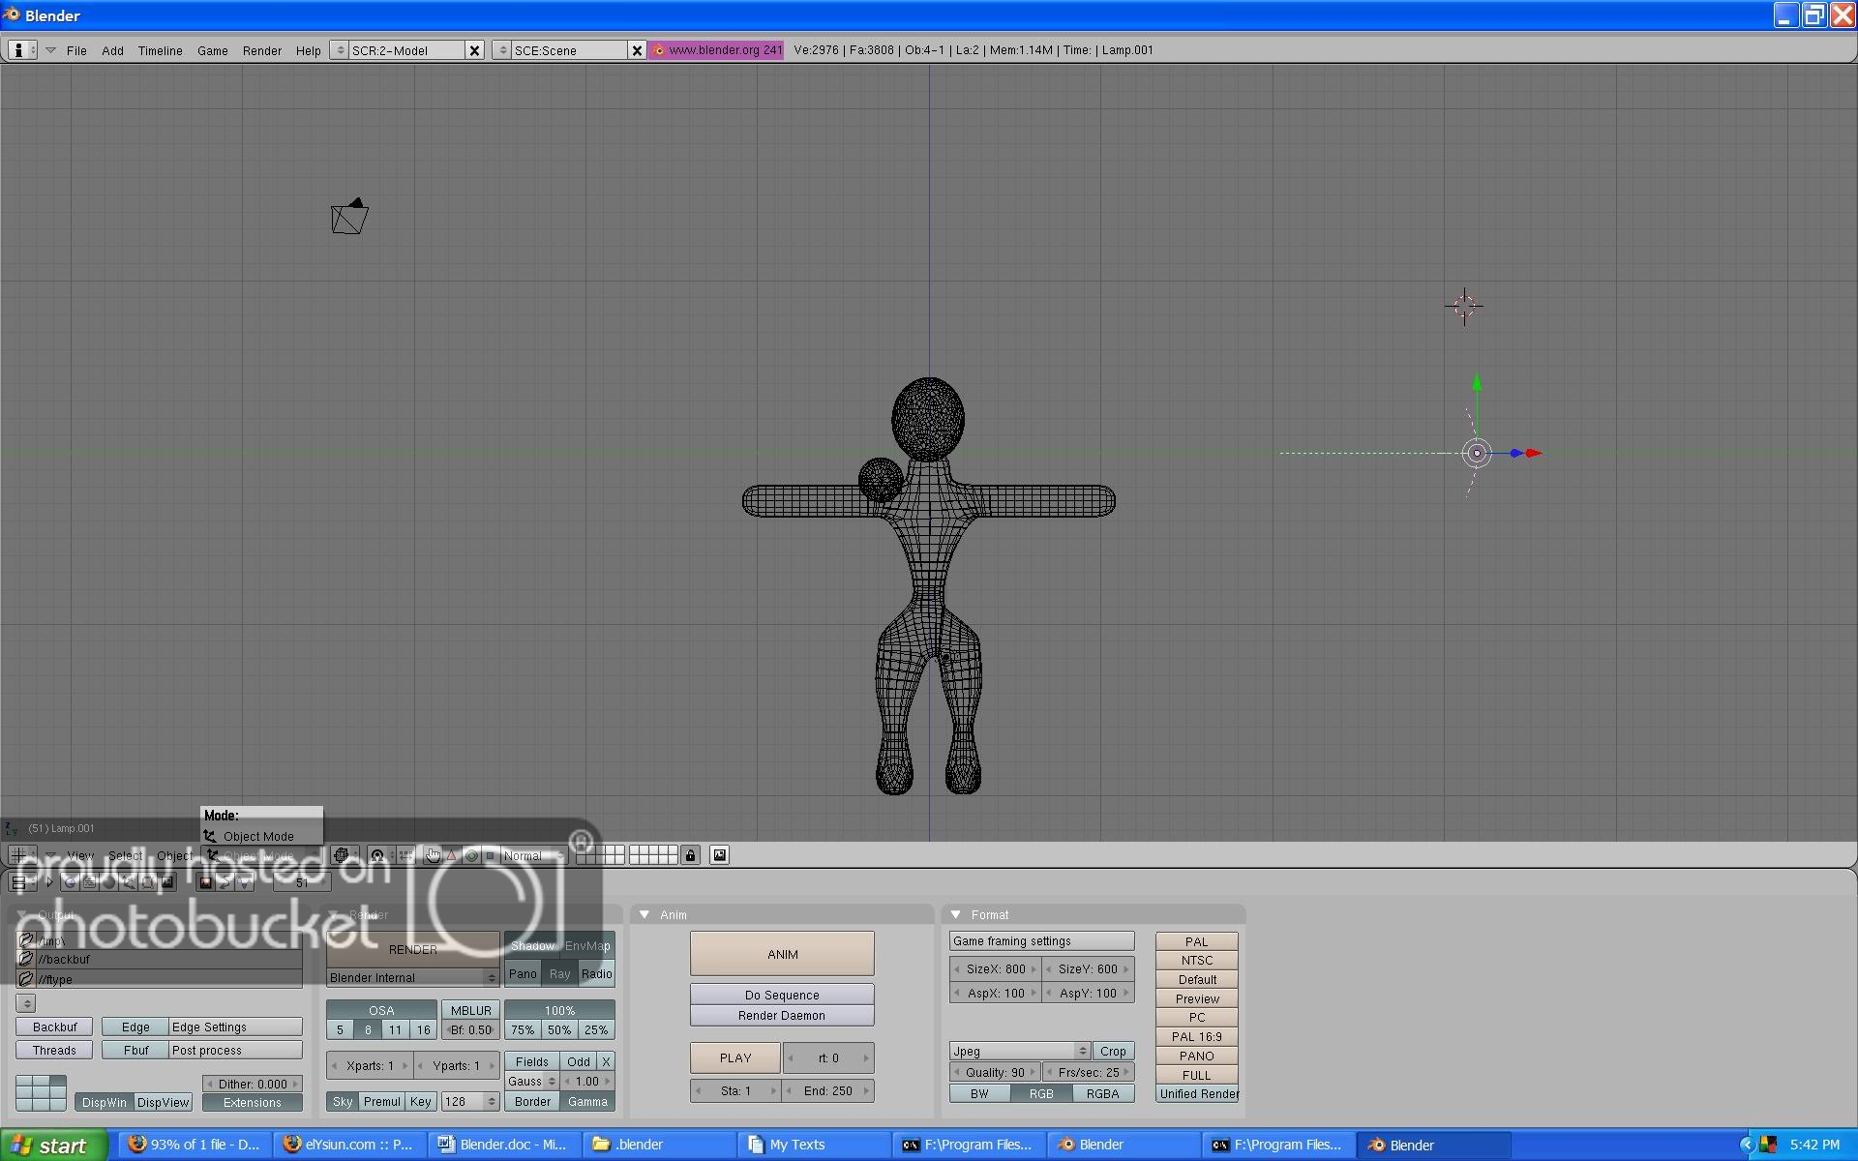Viewport: 1858px width, 1161px height.
Task: Select the rotation manipulator icon in viewport header
Action: pyautogui.click(x=471, y=855)
